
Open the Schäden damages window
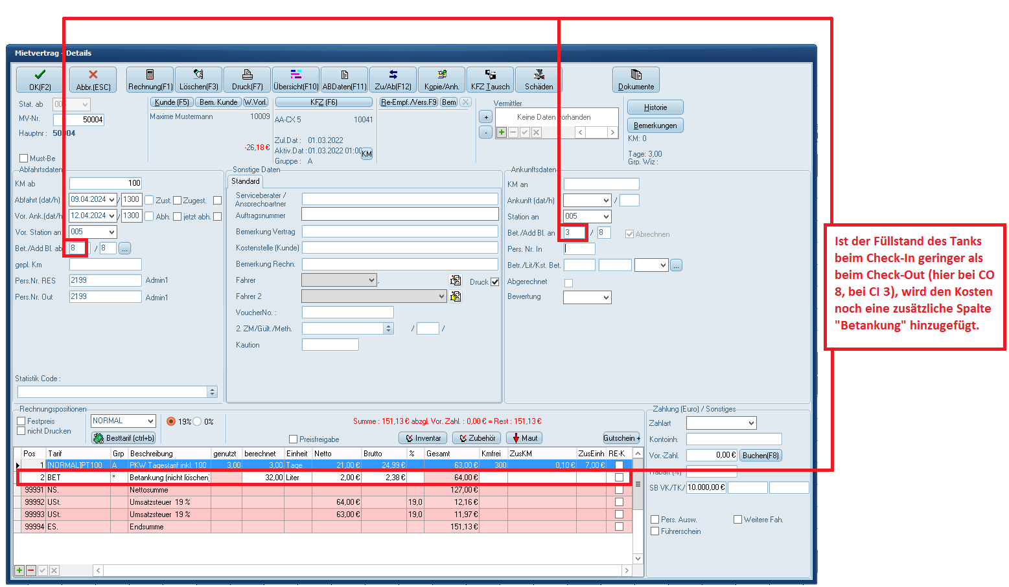tap(539, 80)
